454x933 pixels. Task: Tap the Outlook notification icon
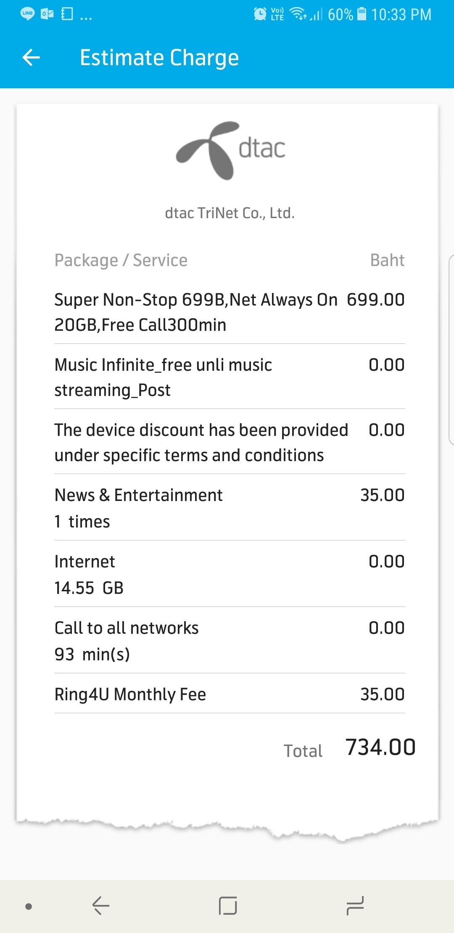pyautogui.click(x=47, y=14)
